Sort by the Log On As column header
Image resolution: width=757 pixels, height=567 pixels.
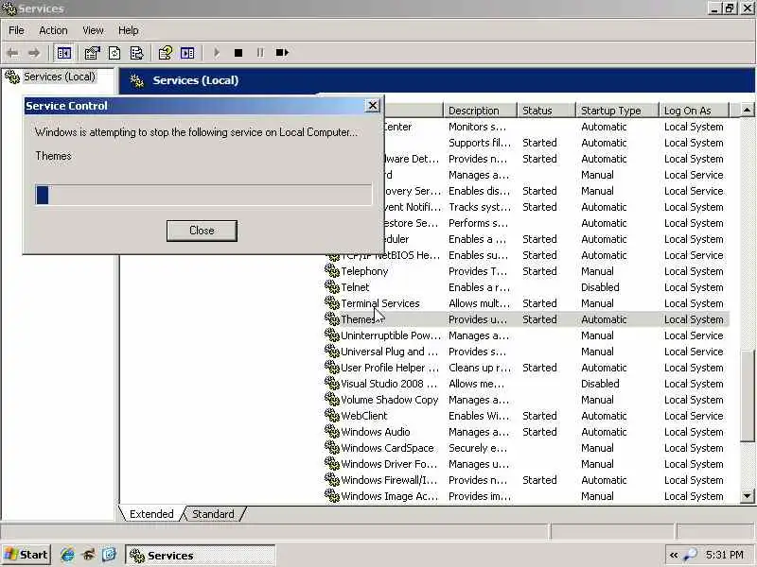point(694,111)
